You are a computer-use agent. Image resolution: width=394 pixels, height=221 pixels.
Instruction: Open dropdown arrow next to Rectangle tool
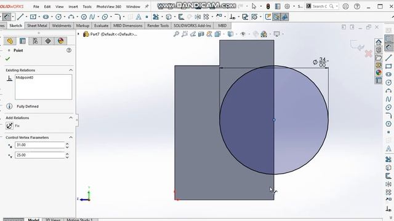click(x=39, y=17)
